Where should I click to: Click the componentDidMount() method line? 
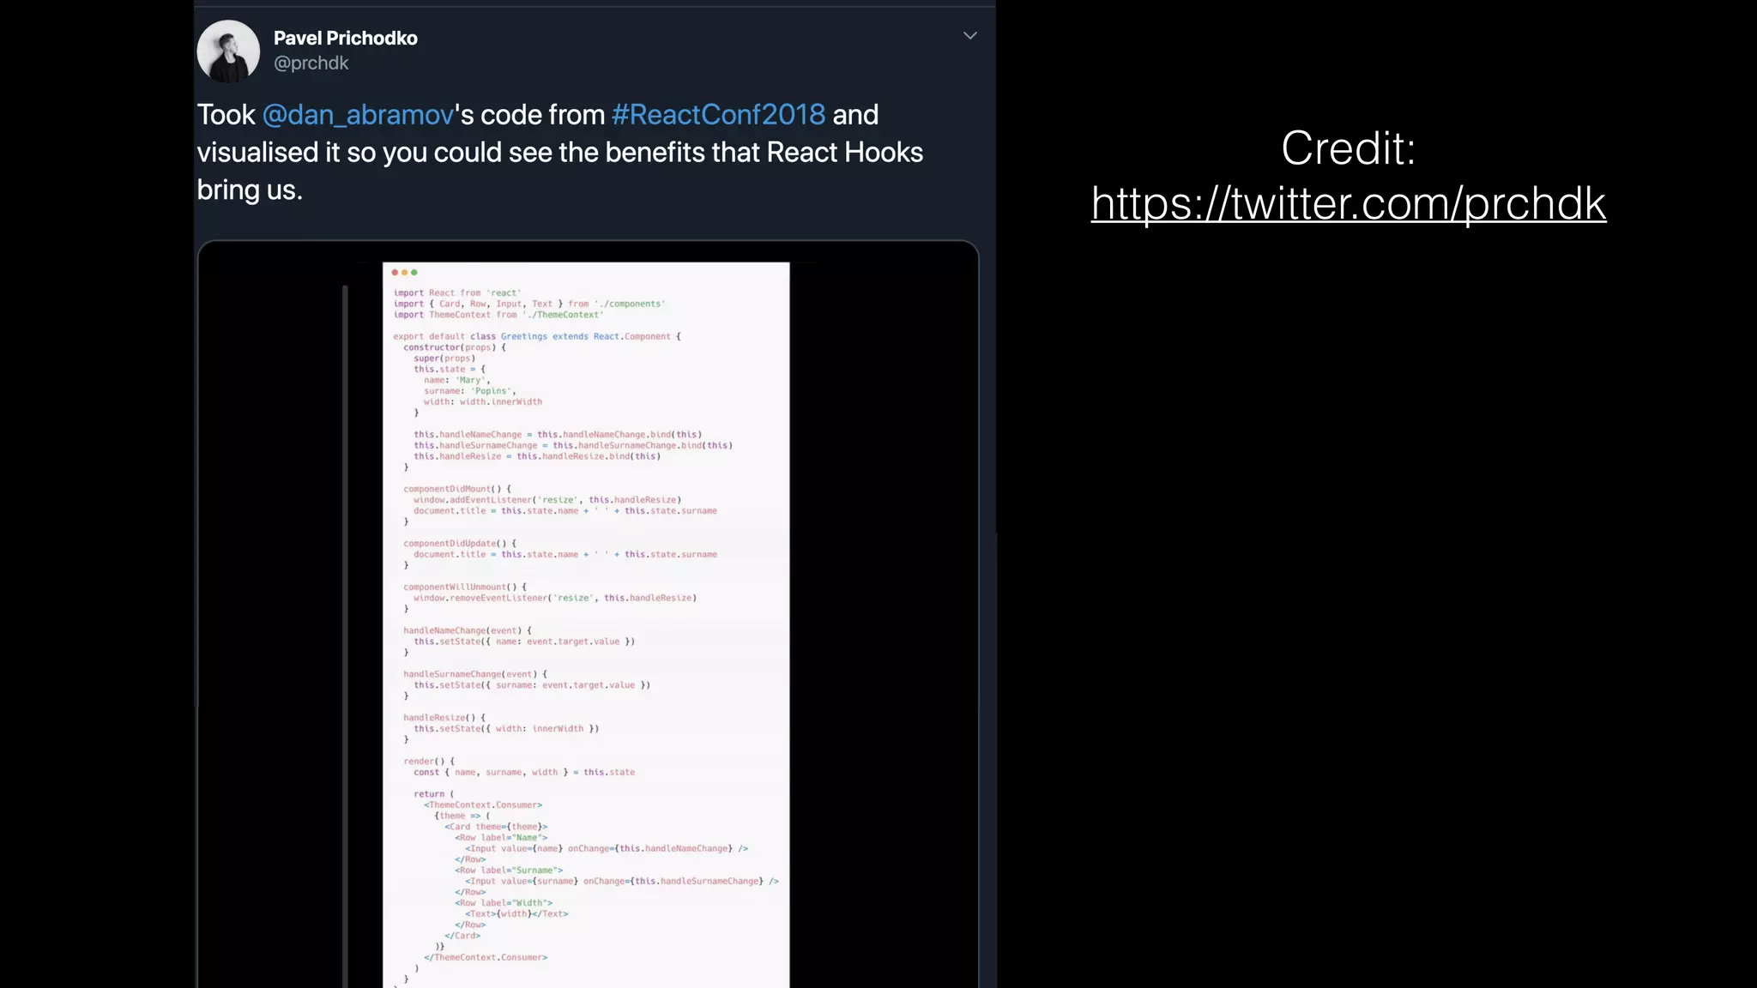(x=456, y=489)
